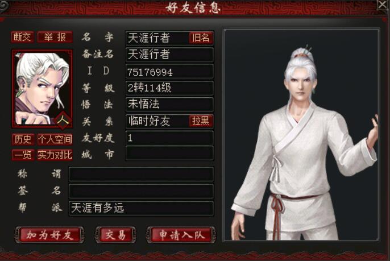This screenshot has width=390, height=261.
Task: Select the 备注名 remark name field
Action: pyautogui.click(x=169, y=55)
